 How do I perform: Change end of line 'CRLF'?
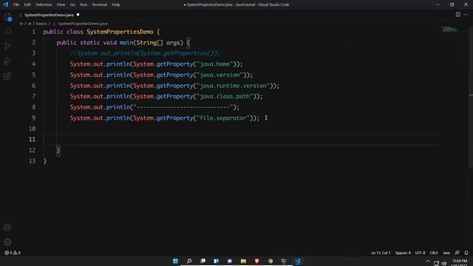click(434, 253)
